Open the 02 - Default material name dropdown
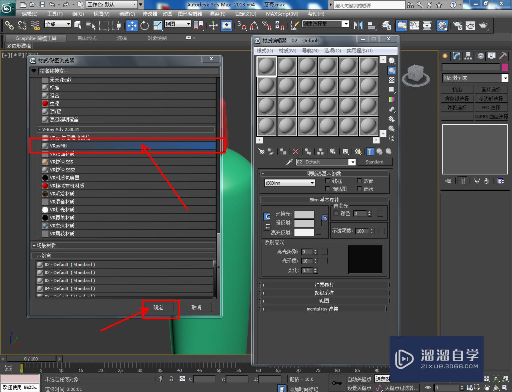Viewport: 512px width, 392px height. click(326, 162)
